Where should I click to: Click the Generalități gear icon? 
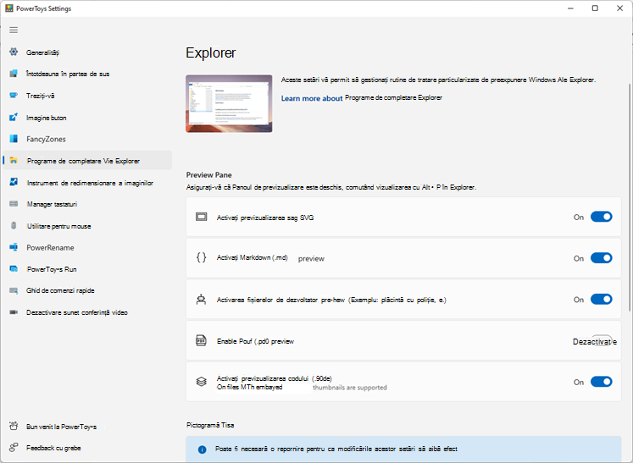[14, 52]
